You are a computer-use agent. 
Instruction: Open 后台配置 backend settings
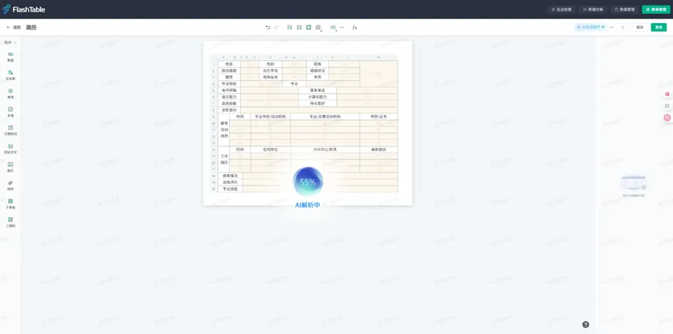tap(561, 9)
